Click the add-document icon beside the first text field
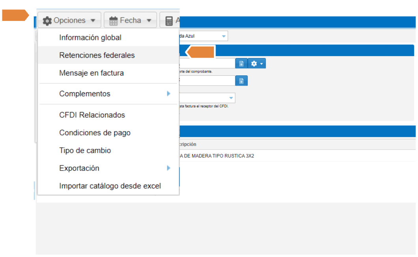The image size is (418, 257). tap(241, 64)
